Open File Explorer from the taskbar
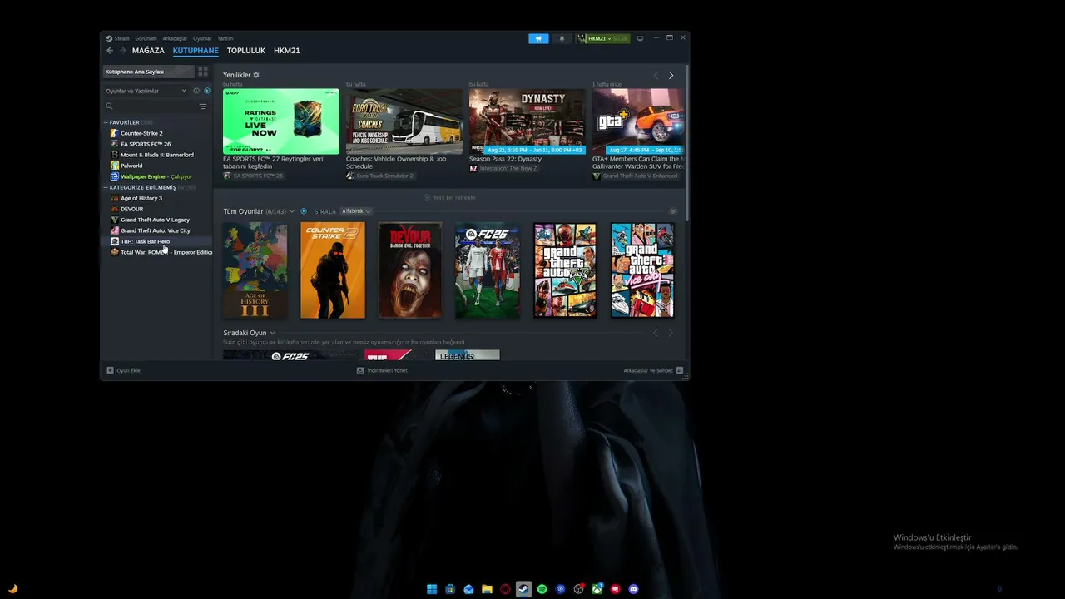Viewport: 1065px width, 599px height. [x=487, y=589]
